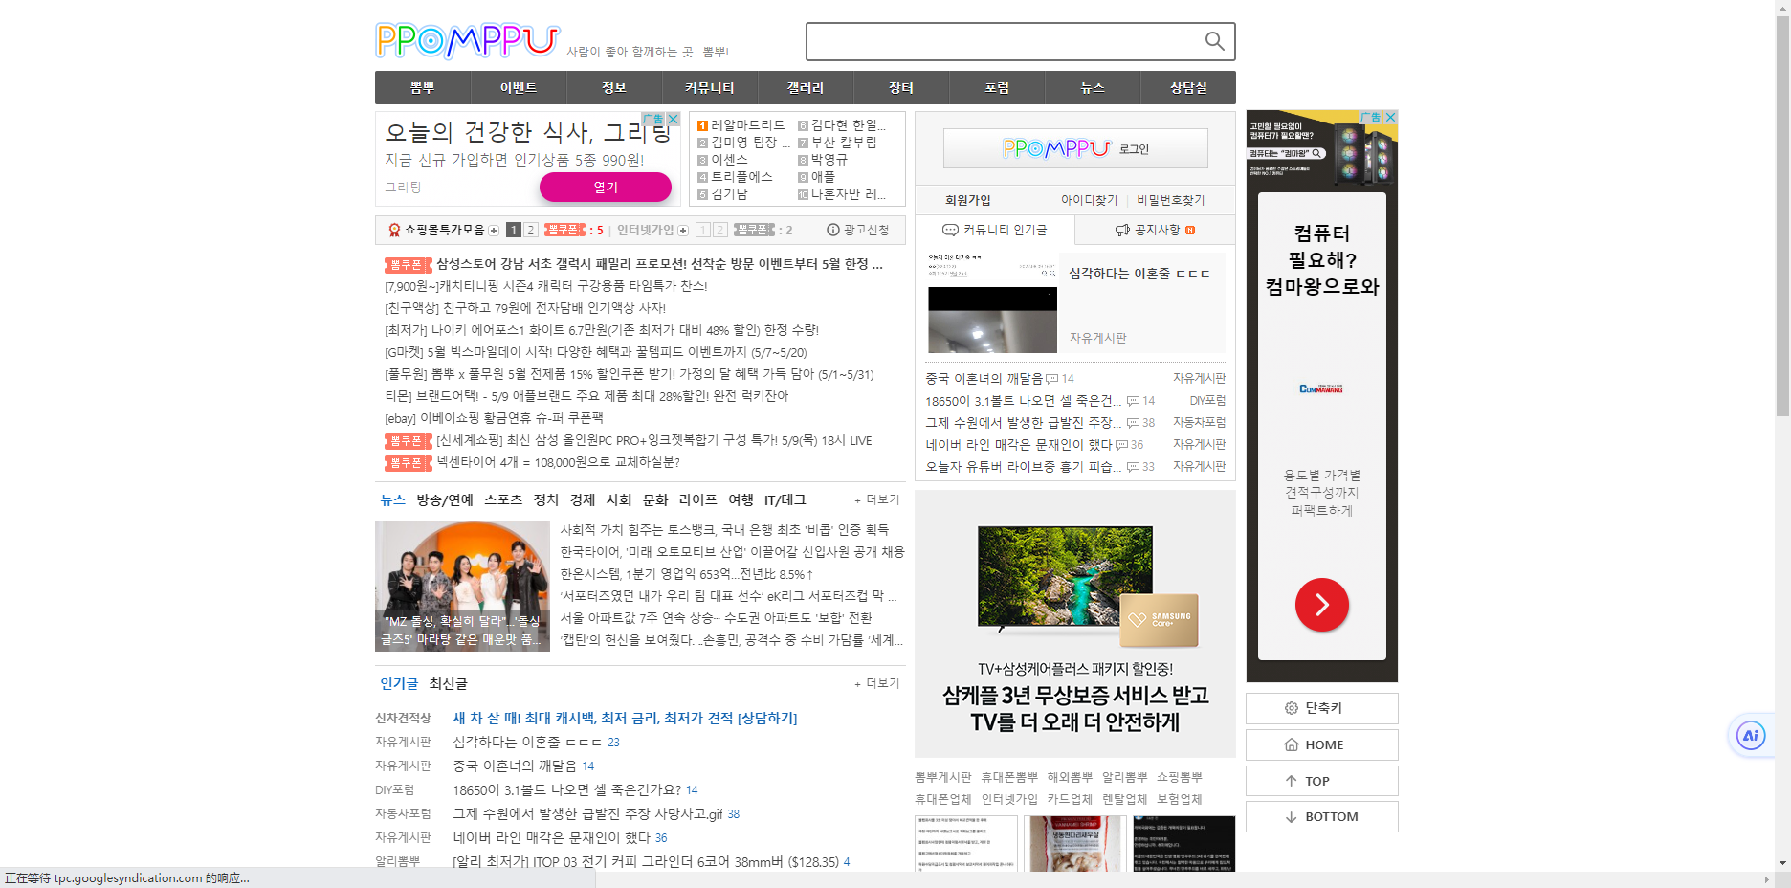This screenshot has width=1791, height=888.
Task: Open the 나이키 에어포스1 deal post
Action: (602, 330)
